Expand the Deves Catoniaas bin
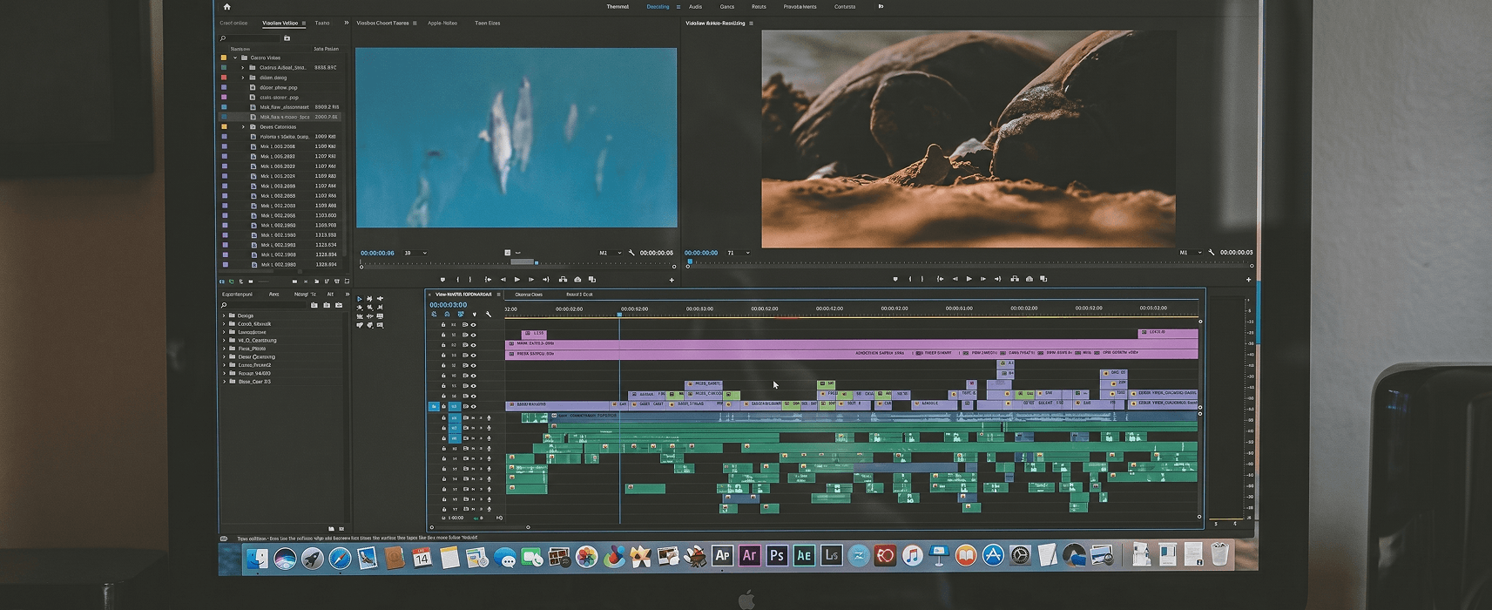The image size is (1492, 610). click(243, 127)
